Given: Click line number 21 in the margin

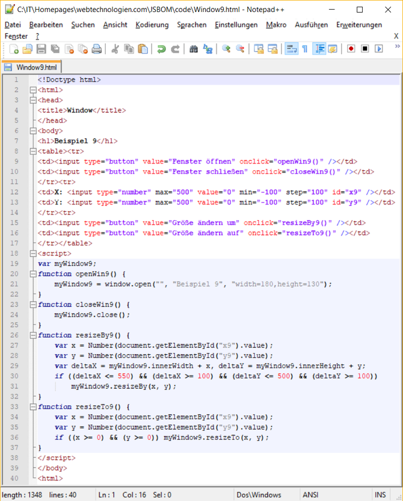Looking at the screenshot, I should coord(14,284).
